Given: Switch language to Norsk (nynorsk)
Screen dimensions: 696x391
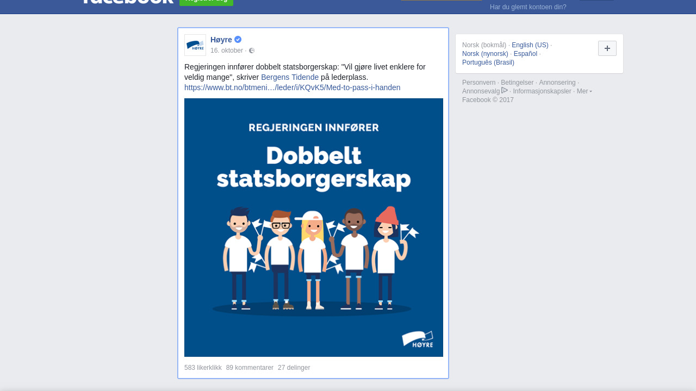Looking at the screenshot, I should pyautogui.click(x=485, y=54).
